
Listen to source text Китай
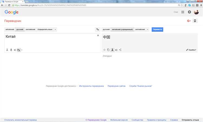click(x=15, y=50)
